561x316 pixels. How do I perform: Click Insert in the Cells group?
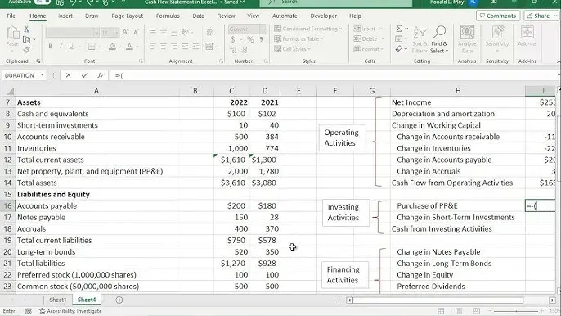[x=368, y=29]
